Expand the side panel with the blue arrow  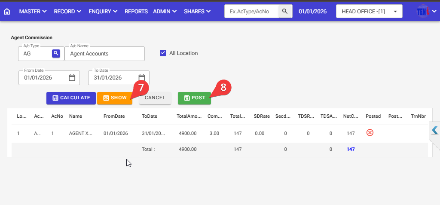tap(434, 130)
